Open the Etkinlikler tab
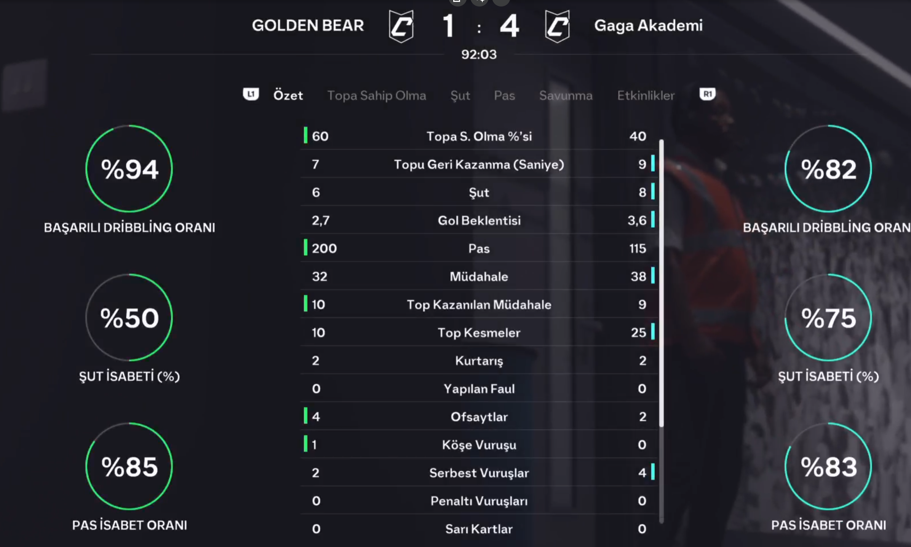Screen dimensions: 911x547 point(646,95)
